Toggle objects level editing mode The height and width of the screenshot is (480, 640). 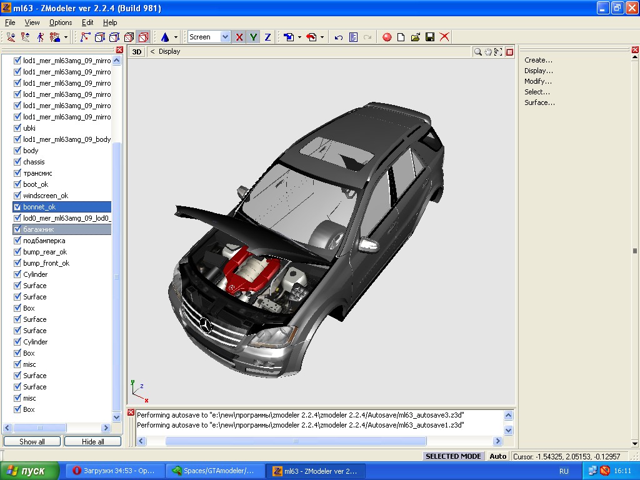click(144, 37)
